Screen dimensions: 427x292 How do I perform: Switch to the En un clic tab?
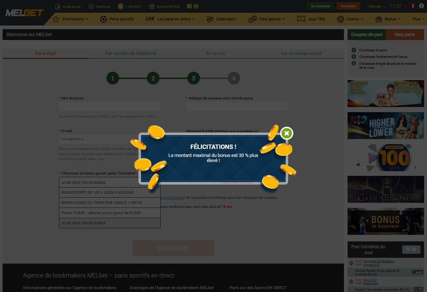pos(216,53)
